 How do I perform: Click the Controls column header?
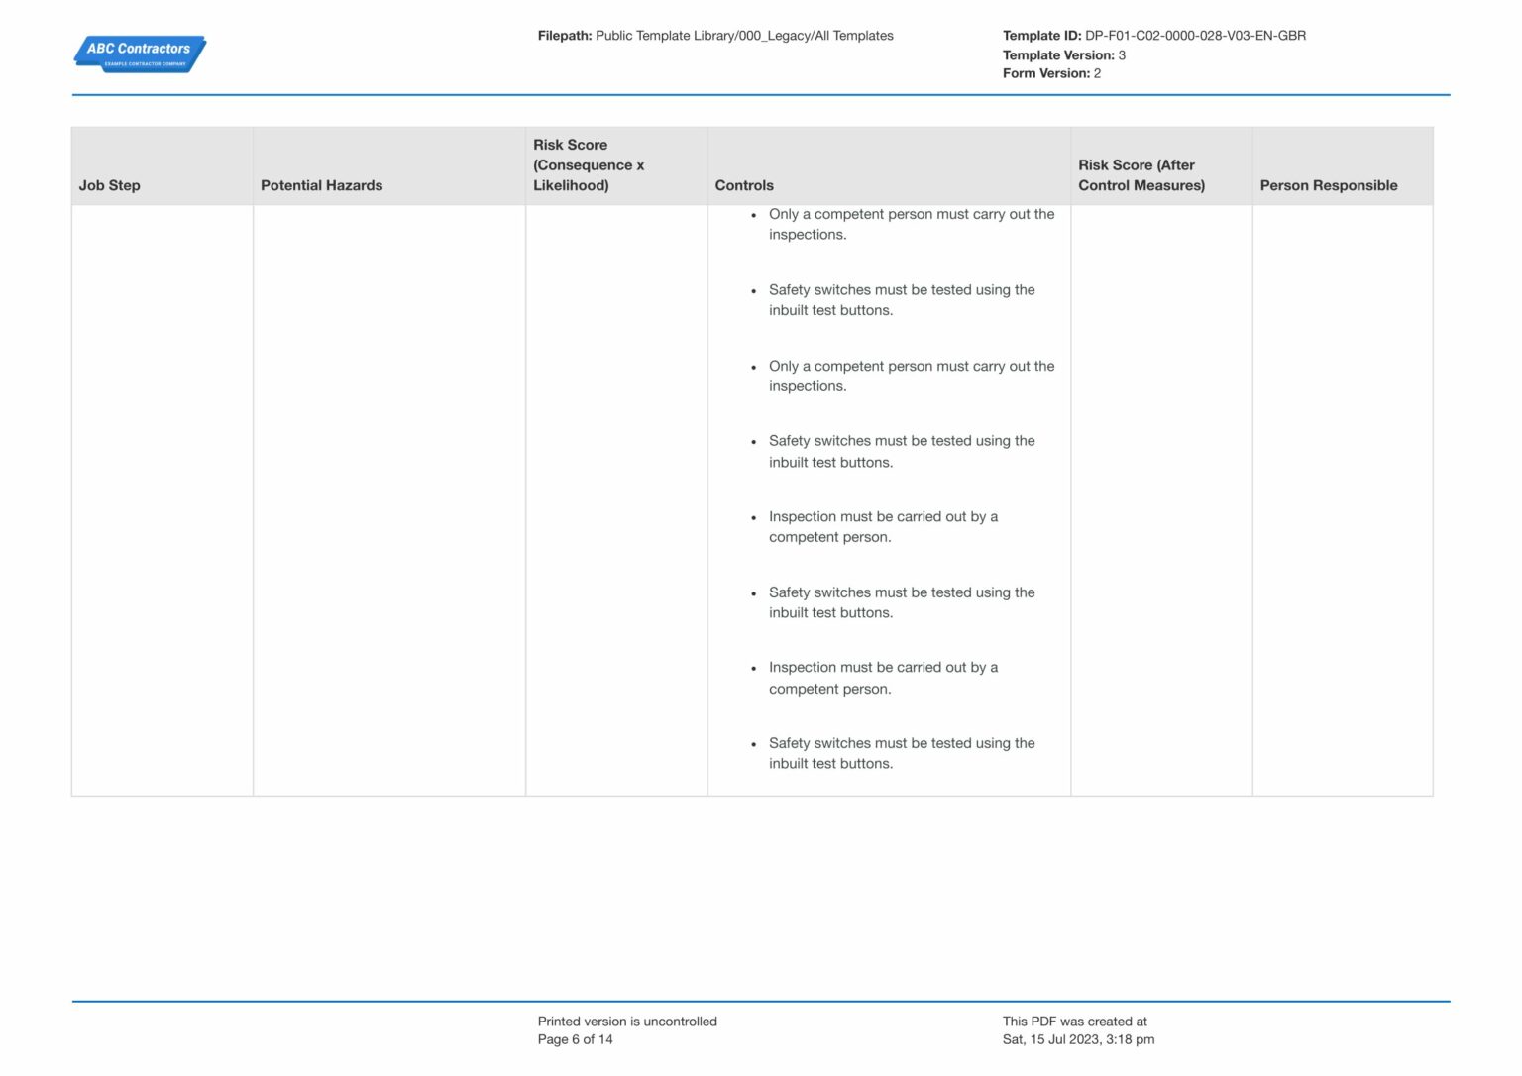(x=744, y=185)
